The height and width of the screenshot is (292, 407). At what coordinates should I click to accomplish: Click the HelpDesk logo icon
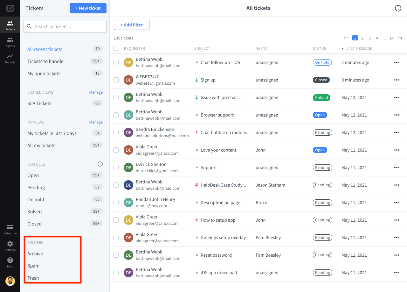click(x=10, y=8)
